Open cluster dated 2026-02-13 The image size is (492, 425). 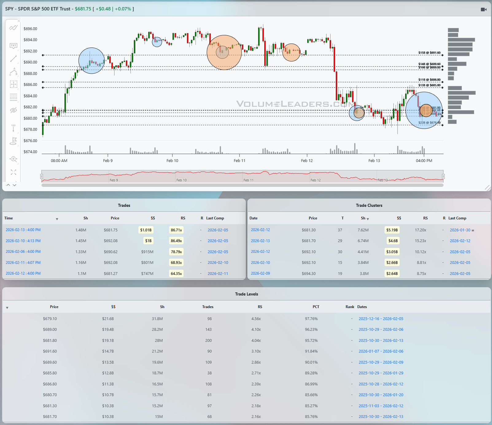tap(260, 241)
